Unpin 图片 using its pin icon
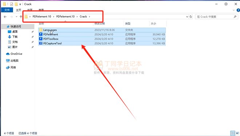The width and height of the screenshot is (240, 136). click(32, 47)
